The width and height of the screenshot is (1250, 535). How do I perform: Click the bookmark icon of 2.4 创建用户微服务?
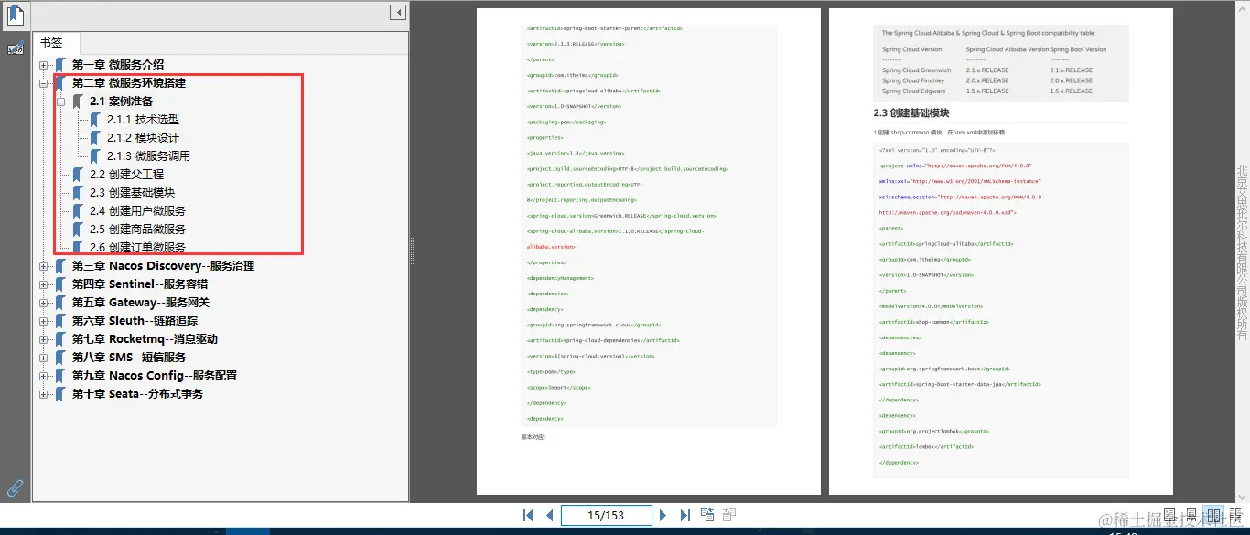(x=78, y=211)
